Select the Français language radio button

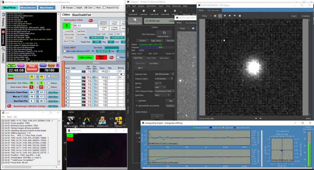[64, 8]
